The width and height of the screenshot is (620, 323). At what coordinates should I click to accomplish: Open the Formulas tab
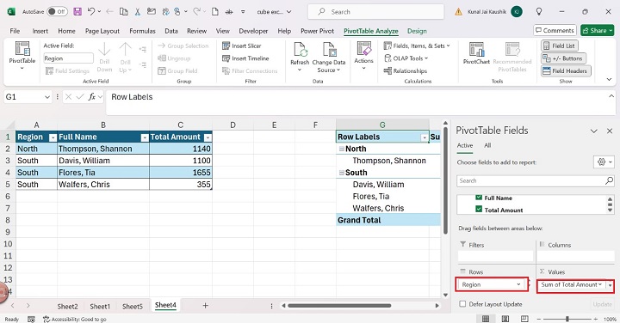point(142,31)
